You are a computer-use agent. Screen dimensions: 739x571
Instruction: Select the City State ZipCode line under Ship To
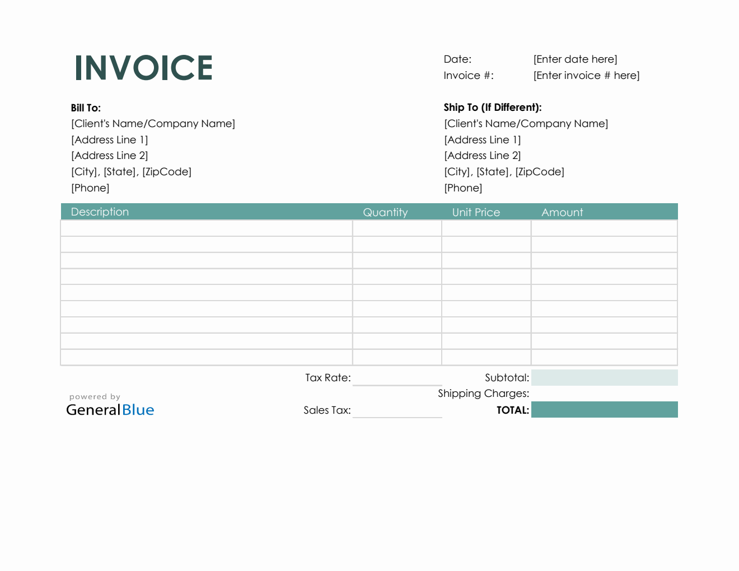click(504, 171)
